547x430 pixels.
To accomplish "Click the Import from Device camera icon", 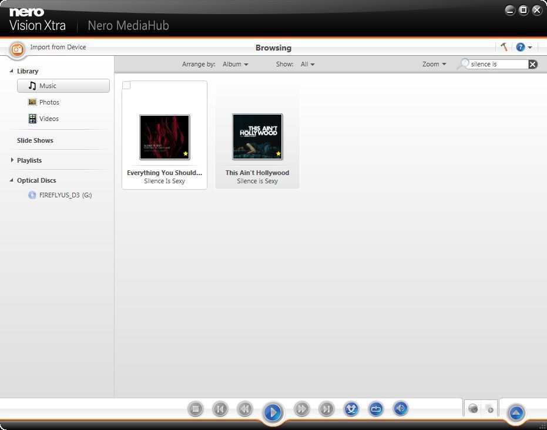I will click(16, 49).
